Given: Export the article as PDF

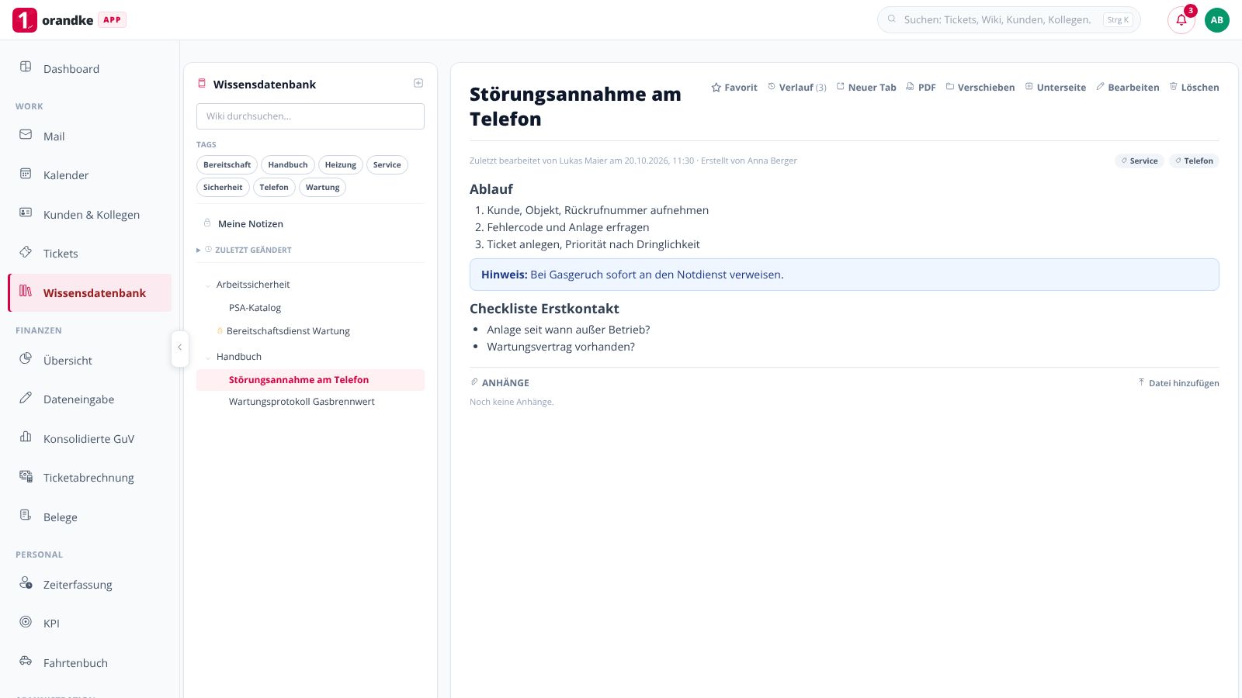Looking at the screenshot, I should point(921,88).
